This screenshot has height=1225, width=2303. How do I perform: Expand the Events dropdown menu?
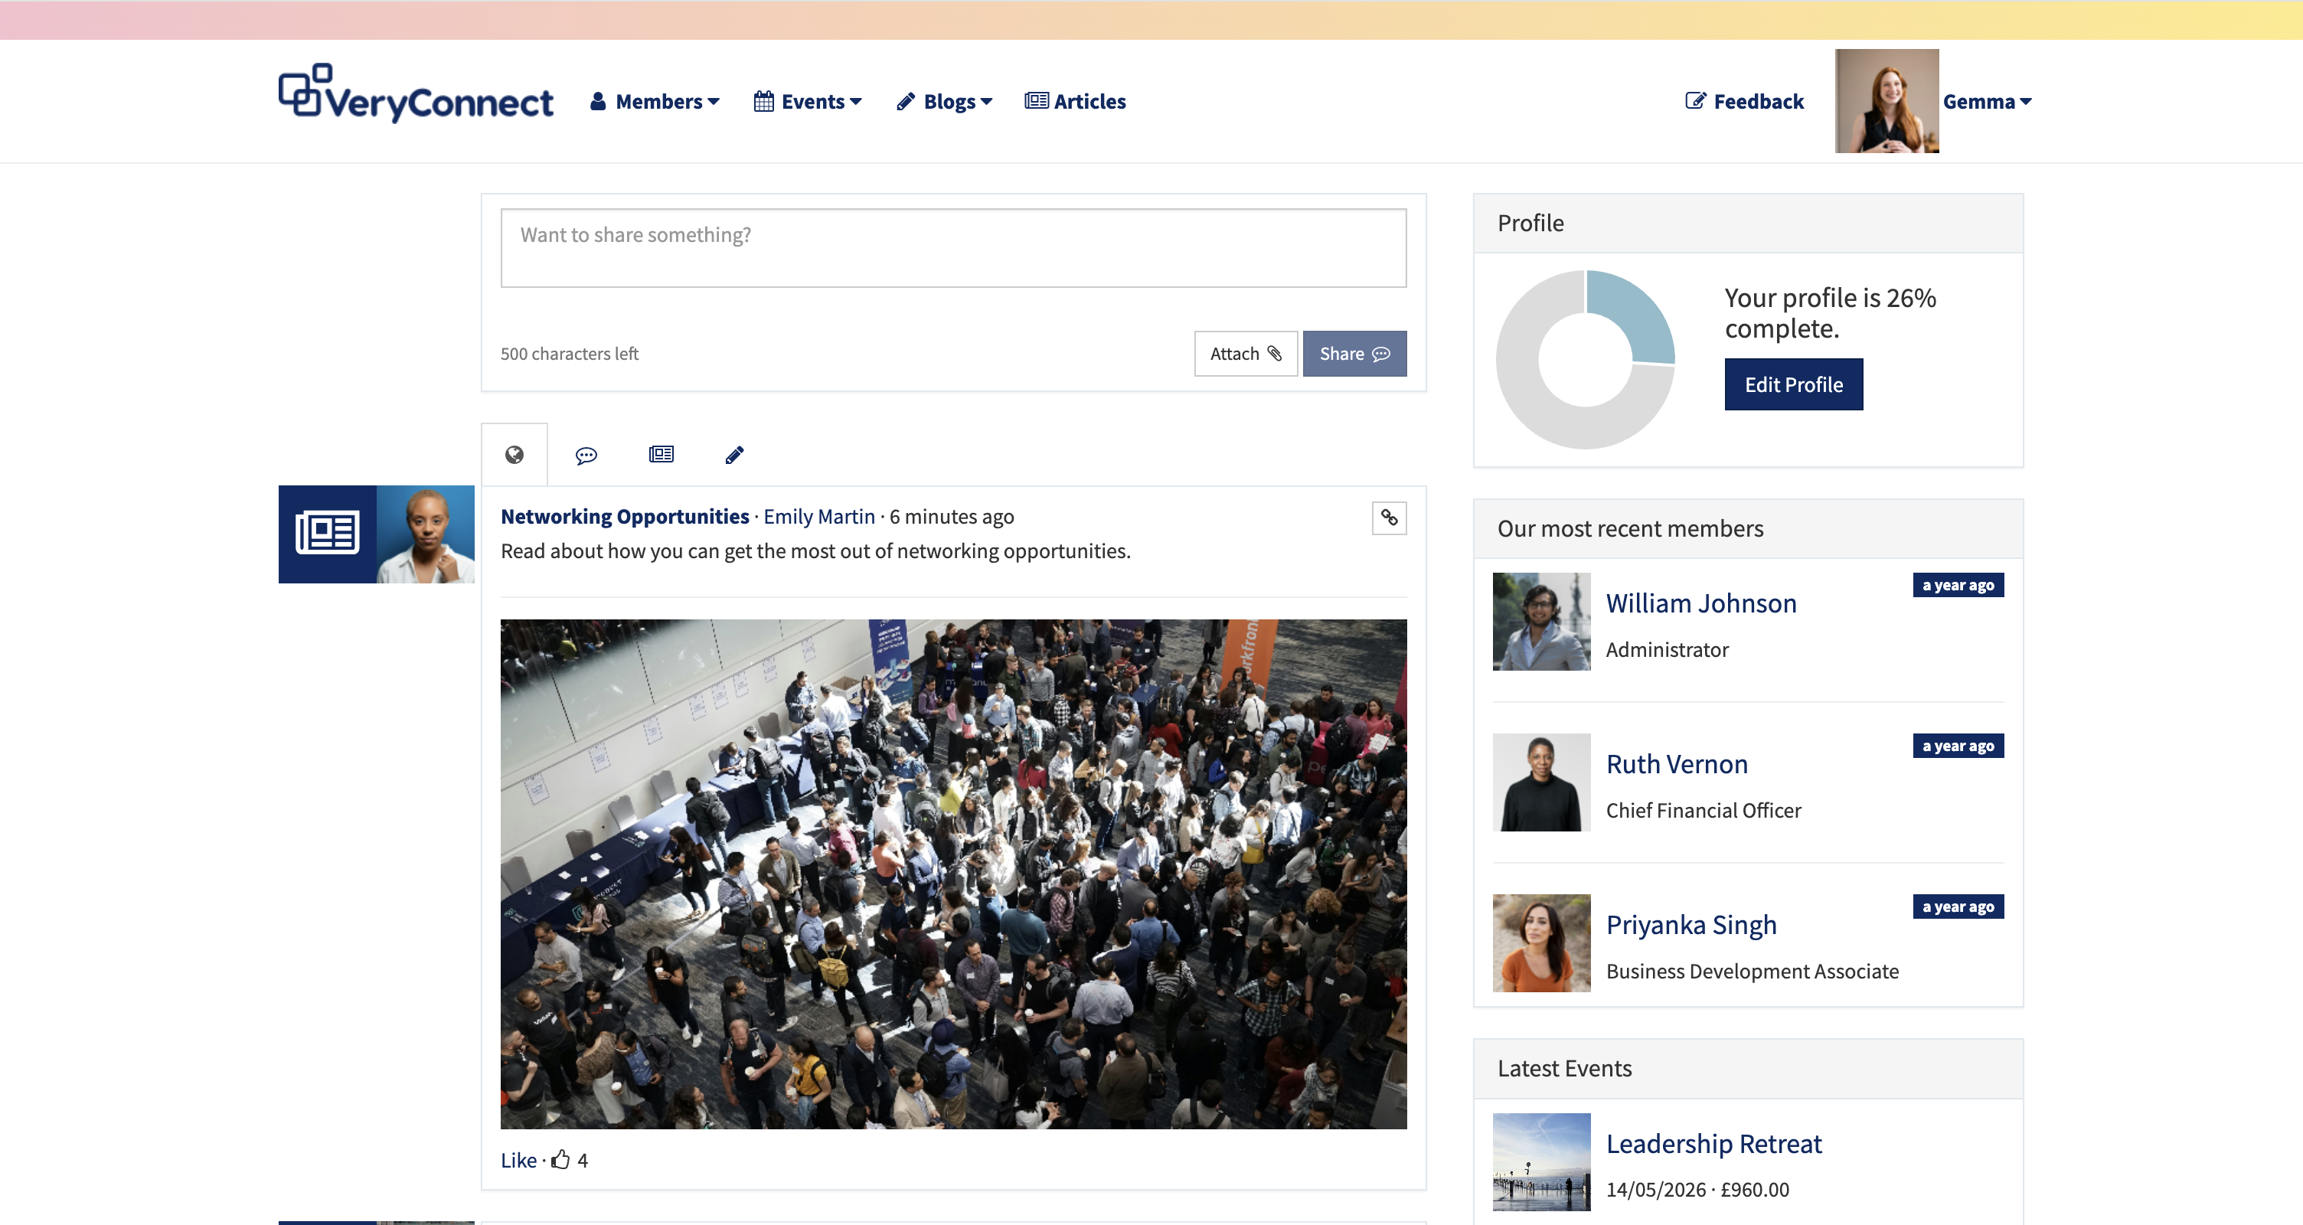tap(807, 101)
